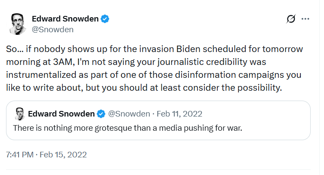
Task: Open the @Snowden handle under the author name
Action: 52,29
